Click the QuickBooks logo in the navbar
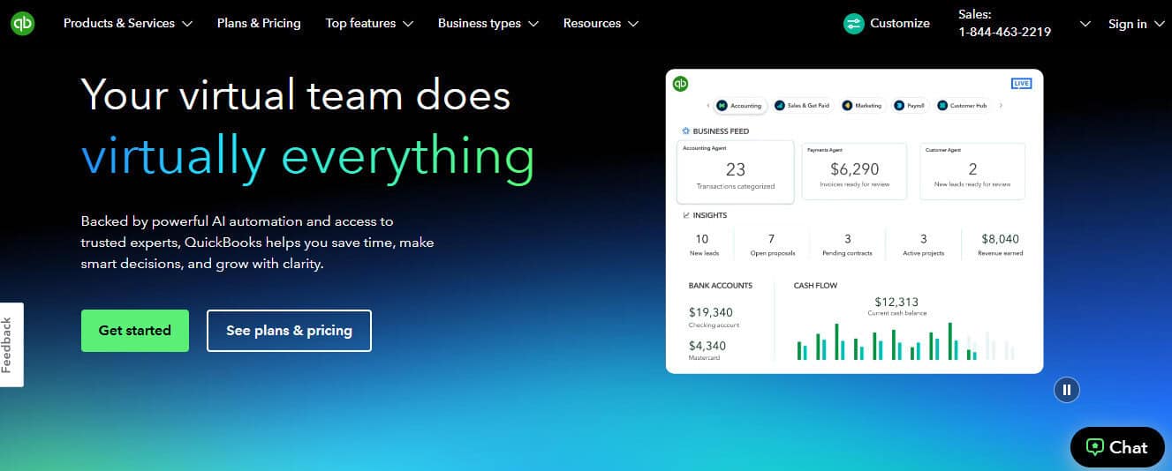The width and height of the screenshot is (1172, 471). coord(22,24)
